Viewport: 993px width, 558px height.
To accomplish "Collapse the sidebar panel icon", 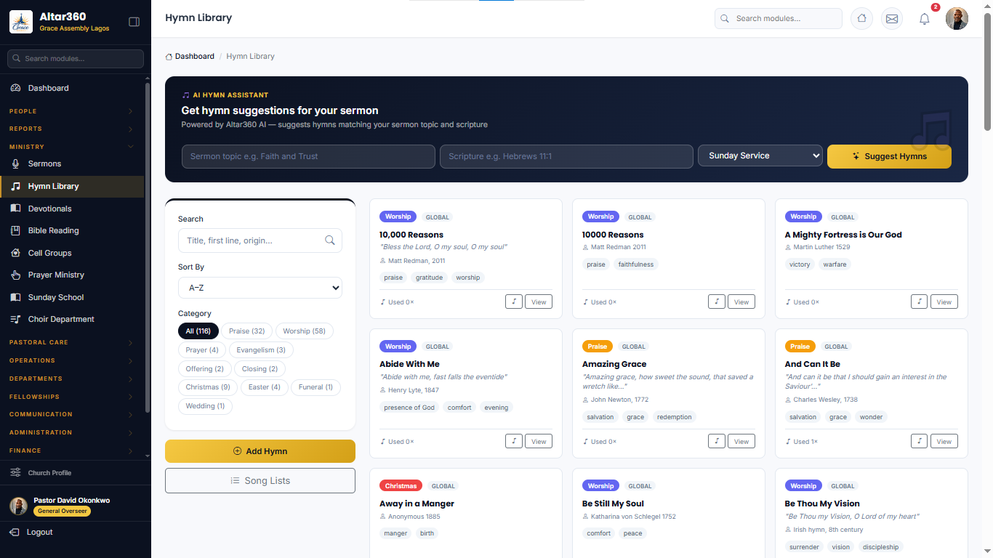I will tap(134, 22).
